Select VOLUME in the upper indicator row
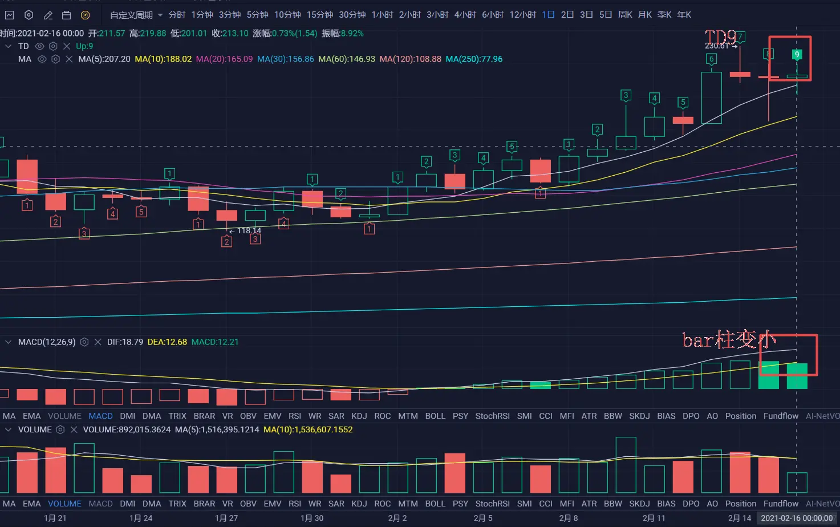The height and width of the screenshot is (527, 840). point(64,416)
